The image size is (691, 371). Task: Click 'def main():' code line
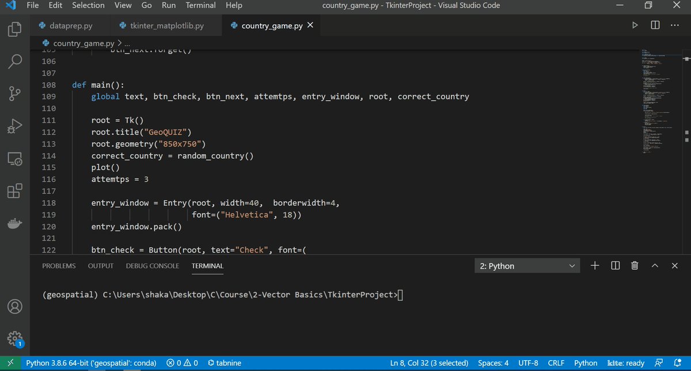[x=97, y=85]
